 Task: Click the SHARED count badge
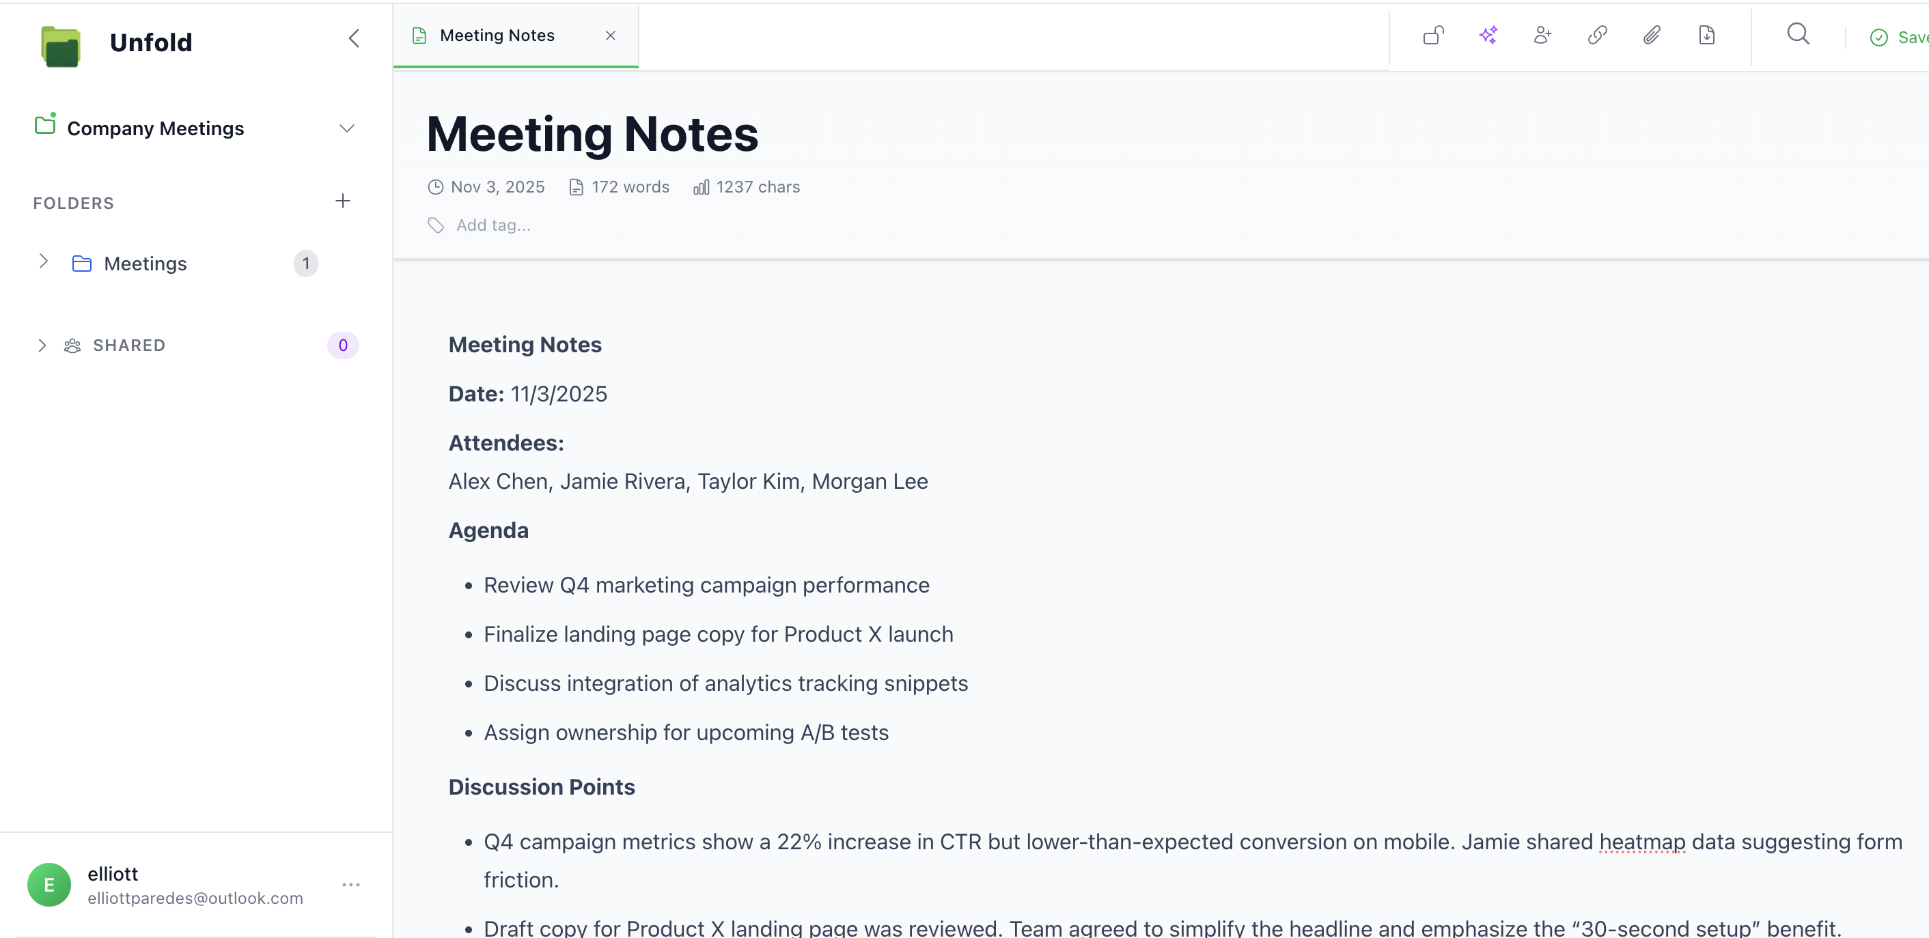click(x=343, y=345)
